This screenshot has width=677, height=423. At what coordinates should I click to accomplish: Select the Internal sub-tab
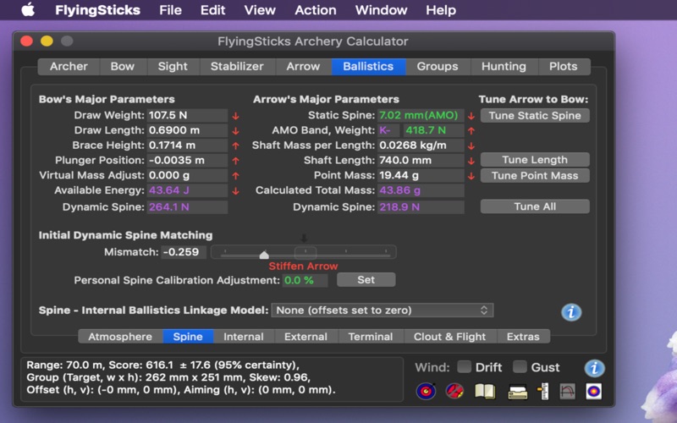tap(244, 337)
